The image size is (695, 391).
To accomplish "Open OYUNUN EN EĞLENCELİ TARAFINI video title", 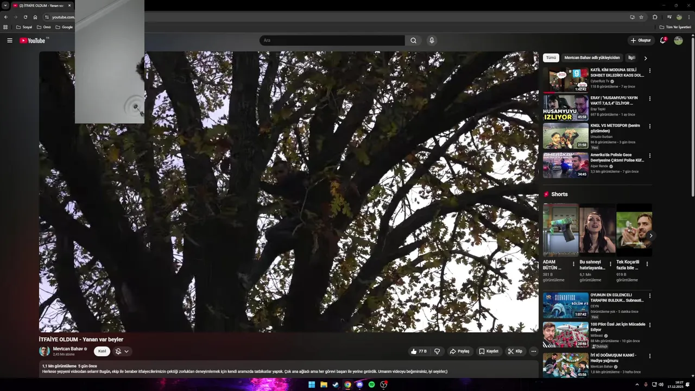I will [617, 298].
